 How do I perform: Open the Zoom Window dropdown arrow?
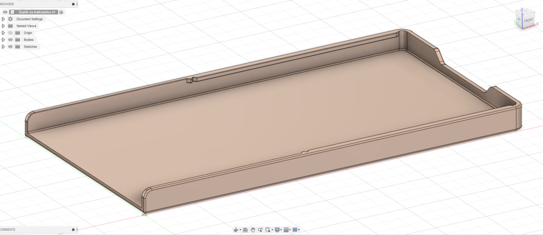tap(272, 230)
